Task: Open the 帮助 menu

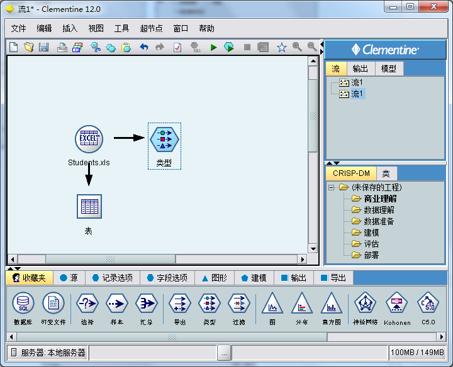Action: [x=206, y=28]
